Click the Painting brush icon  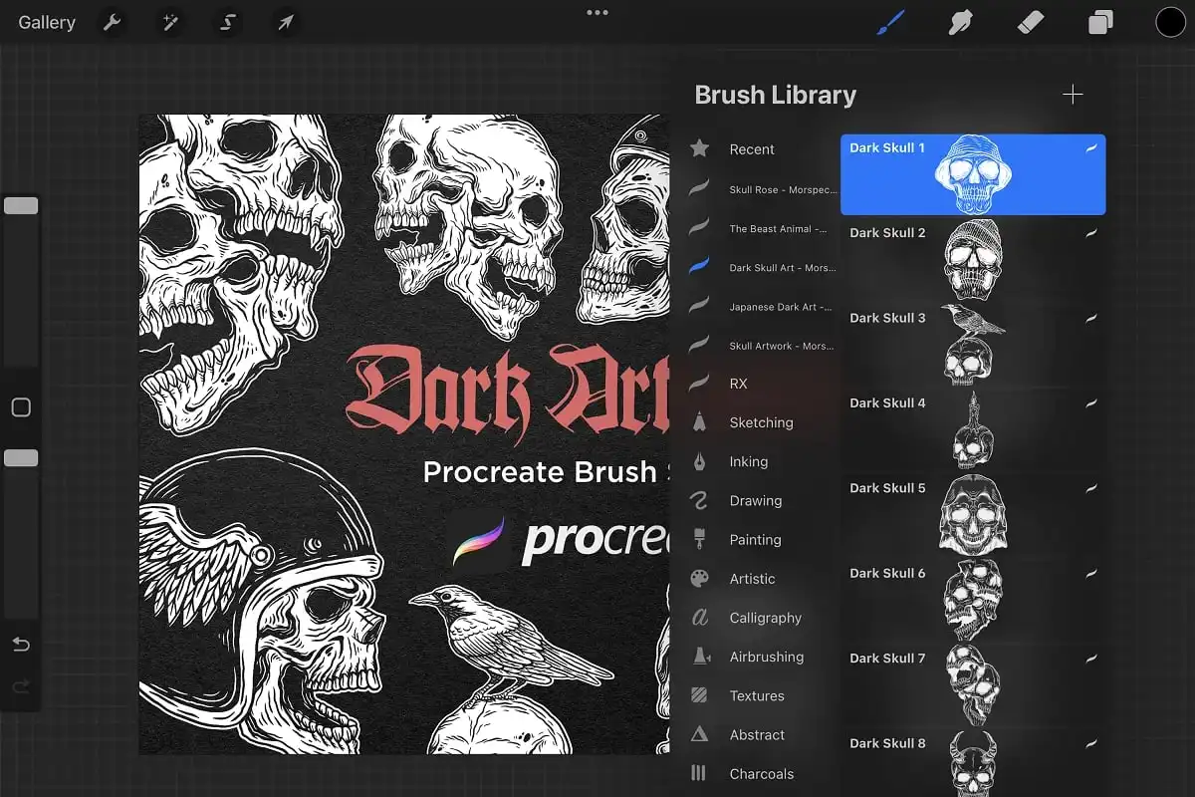pyautogui.click(x=700, y=539)
